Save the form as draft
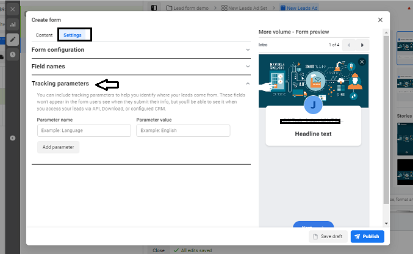Screen dimensions: 413x254 coord(328,236)
